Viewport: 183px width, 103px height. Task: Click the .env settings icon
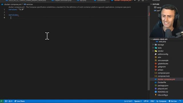tap(156, 57)
